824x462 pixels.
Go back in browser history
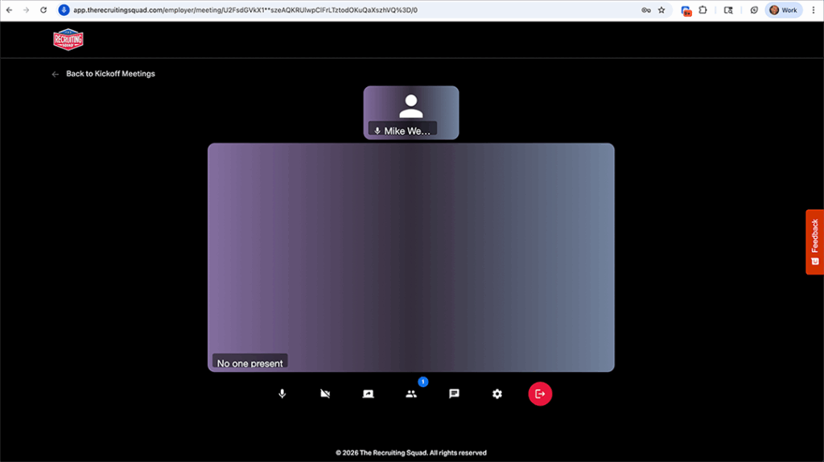(x=10, y=10)
